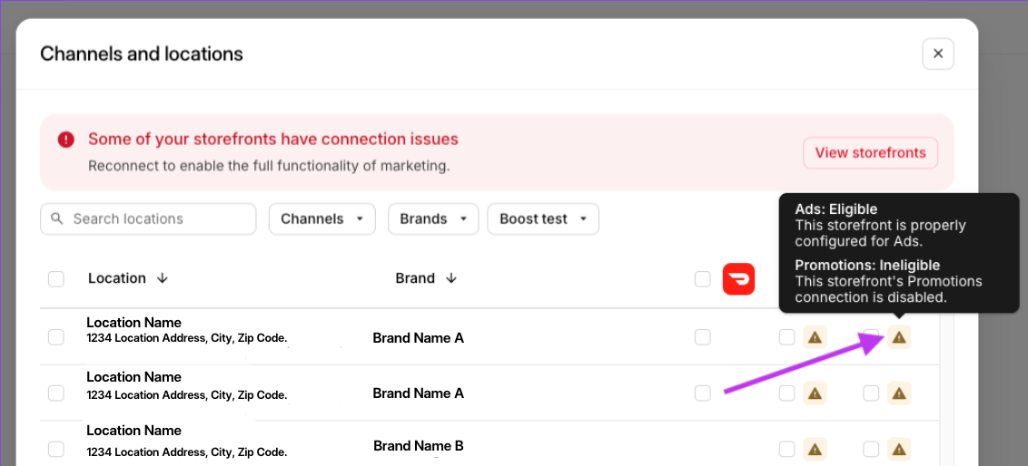Click the red error icon in the alert banner
This screenshot has height=466, width=1028.
click(x=65, y=140)
